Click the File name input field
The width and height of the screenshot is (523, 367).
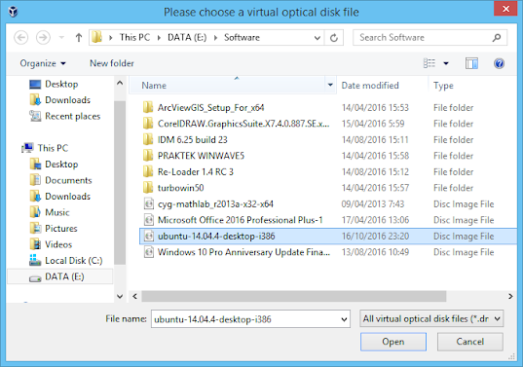tap(245, 319)
